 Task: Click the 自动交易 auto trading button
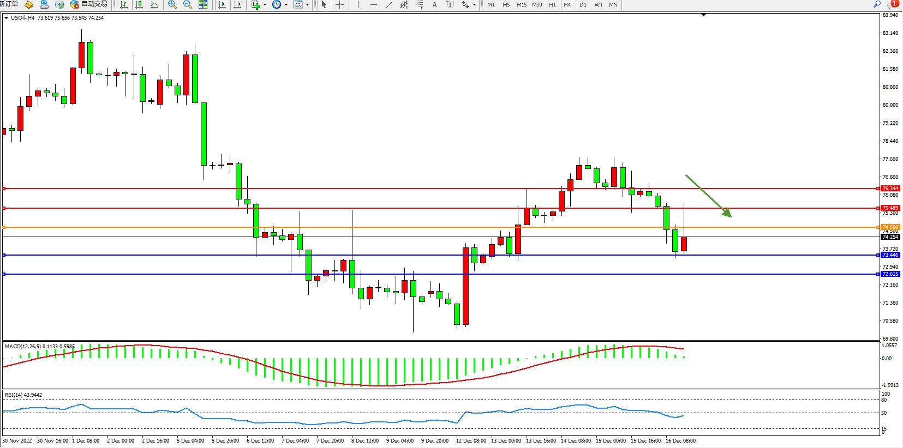(89, 4)
